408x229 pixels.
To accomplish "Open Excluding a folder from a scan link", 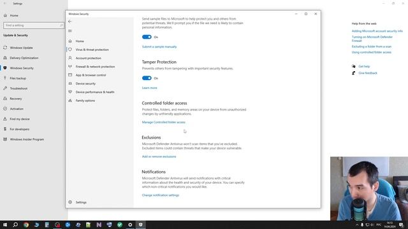I will pos(371,46).
